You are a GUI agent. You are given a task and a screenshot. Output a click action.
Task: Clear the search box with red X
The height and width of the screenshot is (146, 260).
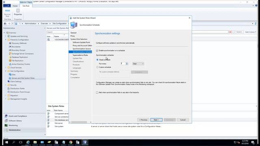coord(230,32)
